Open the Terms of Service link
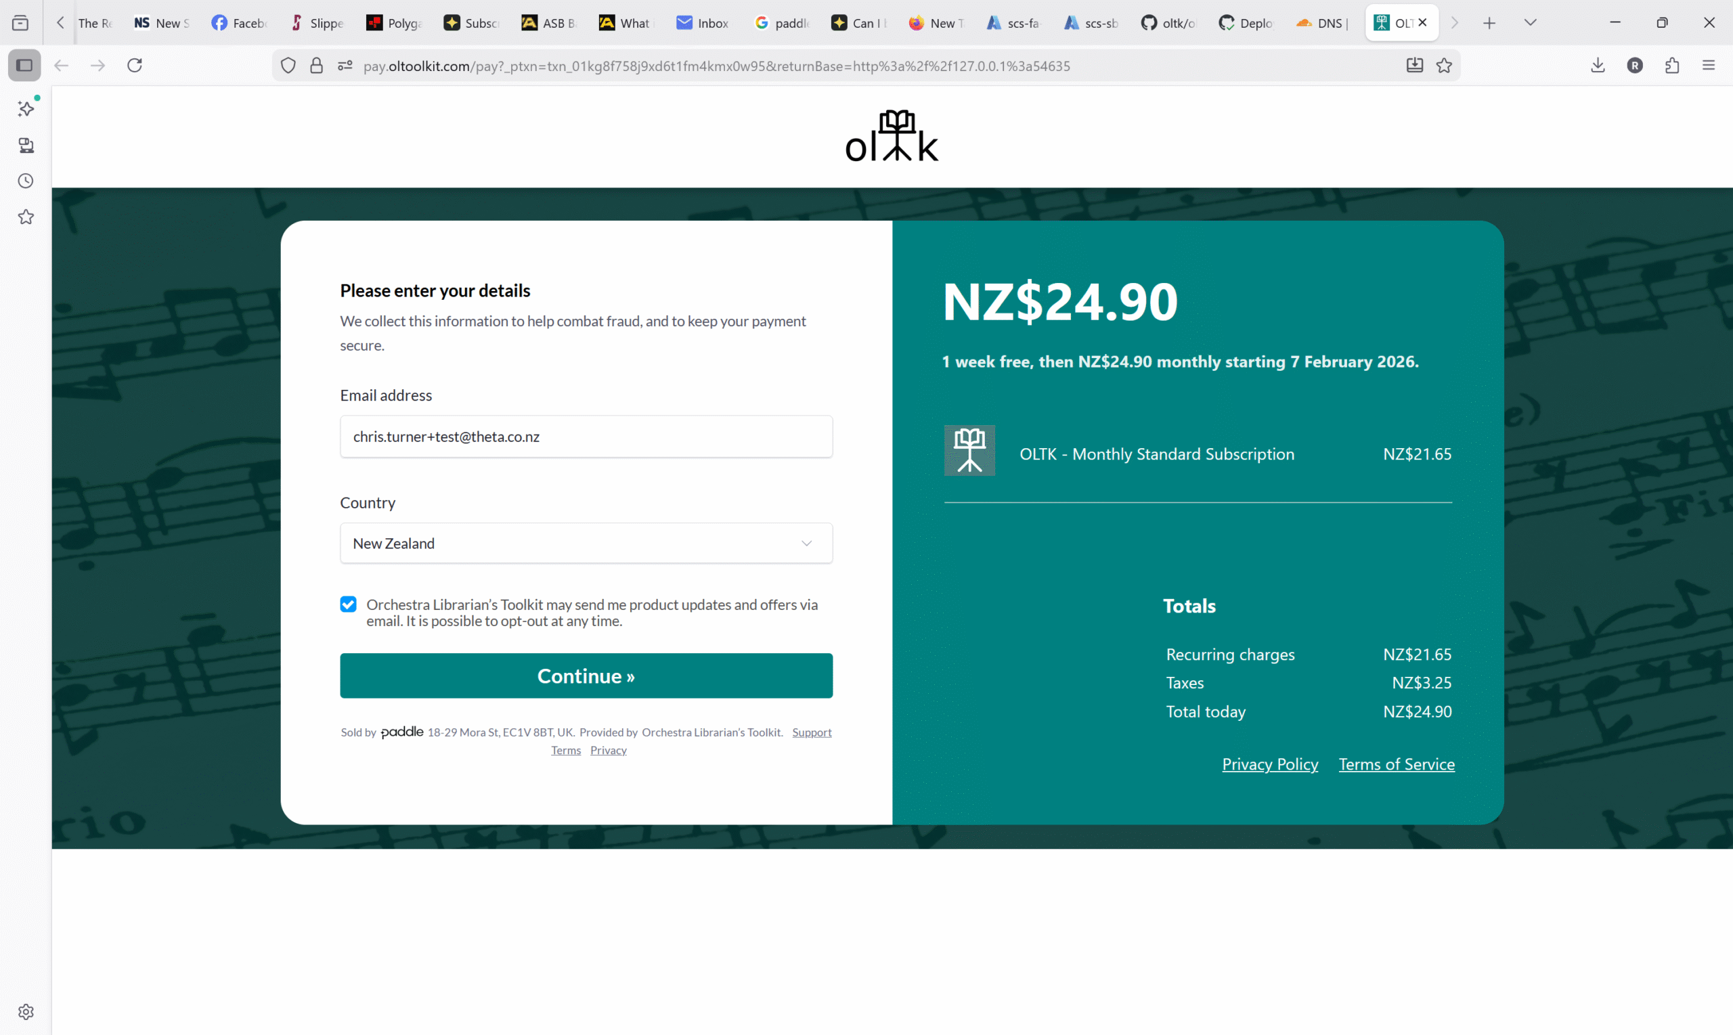This screenshot has height=1035, width=1733. (1396, 764)
